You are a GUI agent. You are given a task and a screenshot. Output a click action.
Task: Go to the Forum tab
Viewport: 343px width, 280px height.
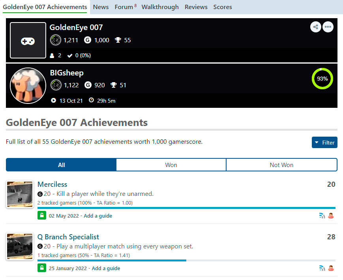(124, 7)
